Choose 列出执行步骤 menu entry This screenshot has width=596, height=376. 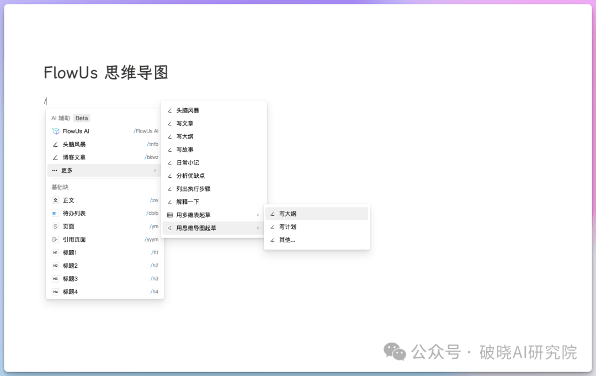pos(214,189)
